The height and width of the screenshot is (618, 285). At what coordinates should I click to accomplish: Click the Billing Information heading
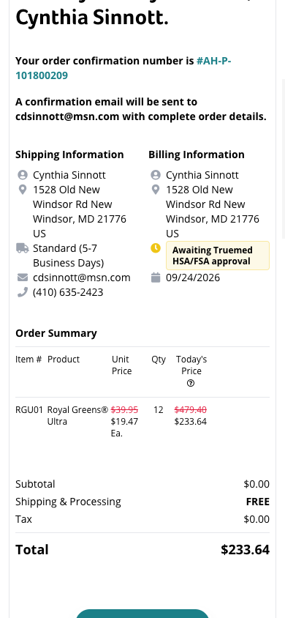point(197,154)
